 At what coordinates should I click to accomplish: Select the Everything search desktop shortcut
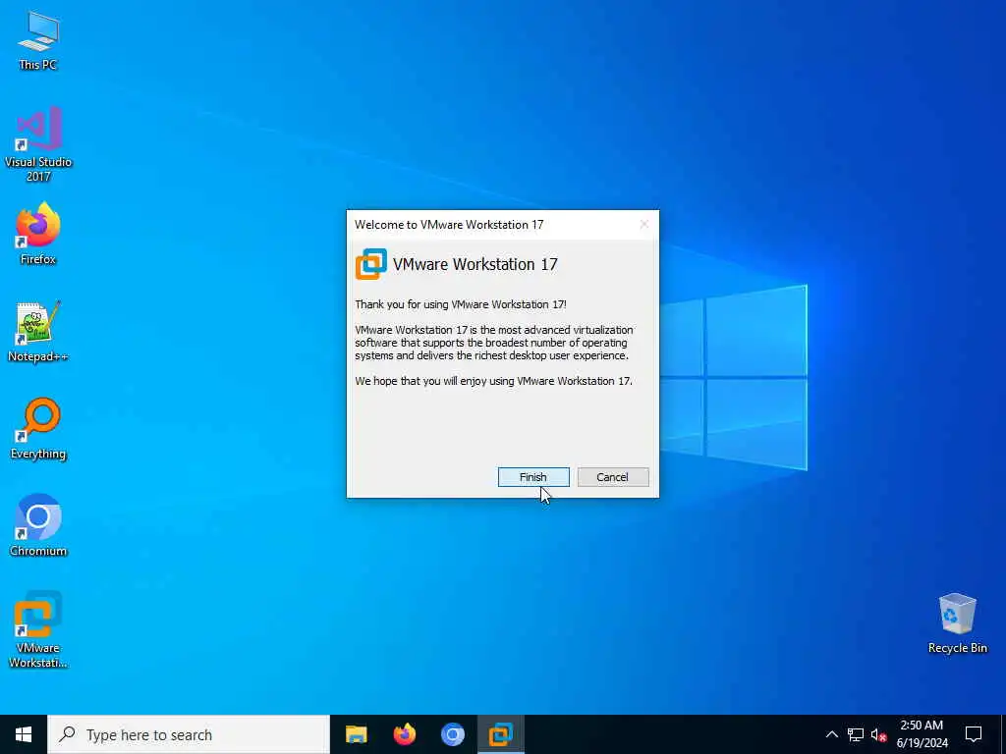click(38, 429)
